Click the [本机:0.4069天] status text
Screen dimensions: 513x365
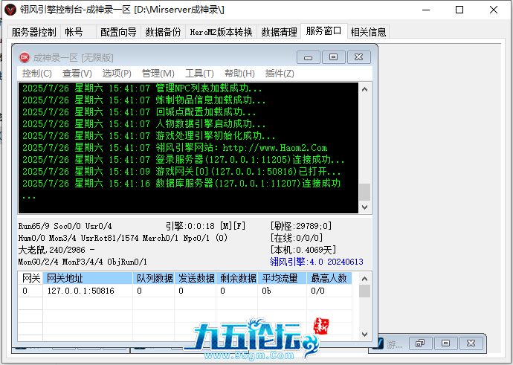(x=303, y=250)
